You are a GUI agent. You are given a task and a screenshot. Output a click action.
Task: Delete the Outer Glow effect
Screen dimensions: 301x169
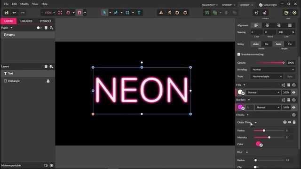294,122
